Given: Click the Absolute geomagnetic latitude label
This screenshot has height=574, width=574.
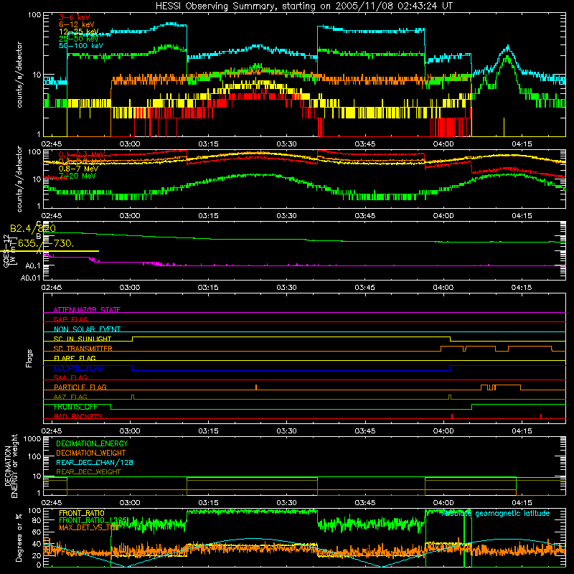Looking at the screenshot, I should point(496,513).
